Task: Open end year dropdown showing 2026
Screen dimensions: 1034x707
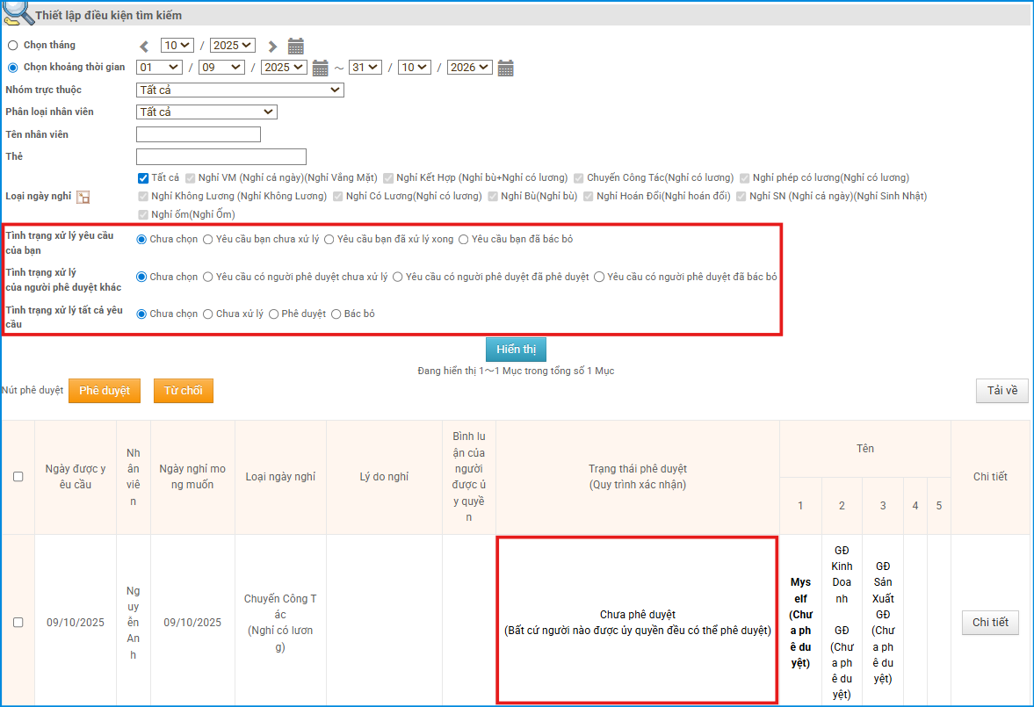Action: coord(469,68)
